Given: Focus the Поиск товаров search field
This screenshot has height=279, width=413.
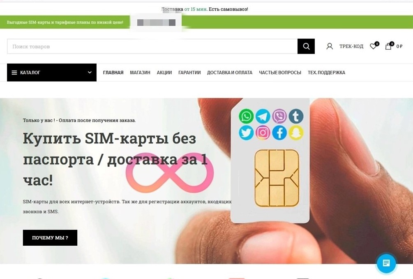Looking at the screenshot, I should pos(152,46).
